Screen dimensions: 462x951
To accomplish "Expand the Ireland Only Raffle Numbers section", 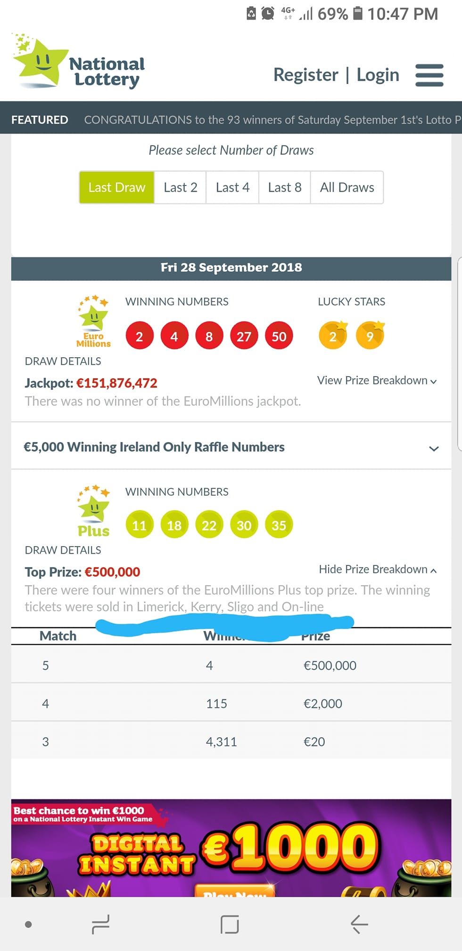I will pos(231,446).
